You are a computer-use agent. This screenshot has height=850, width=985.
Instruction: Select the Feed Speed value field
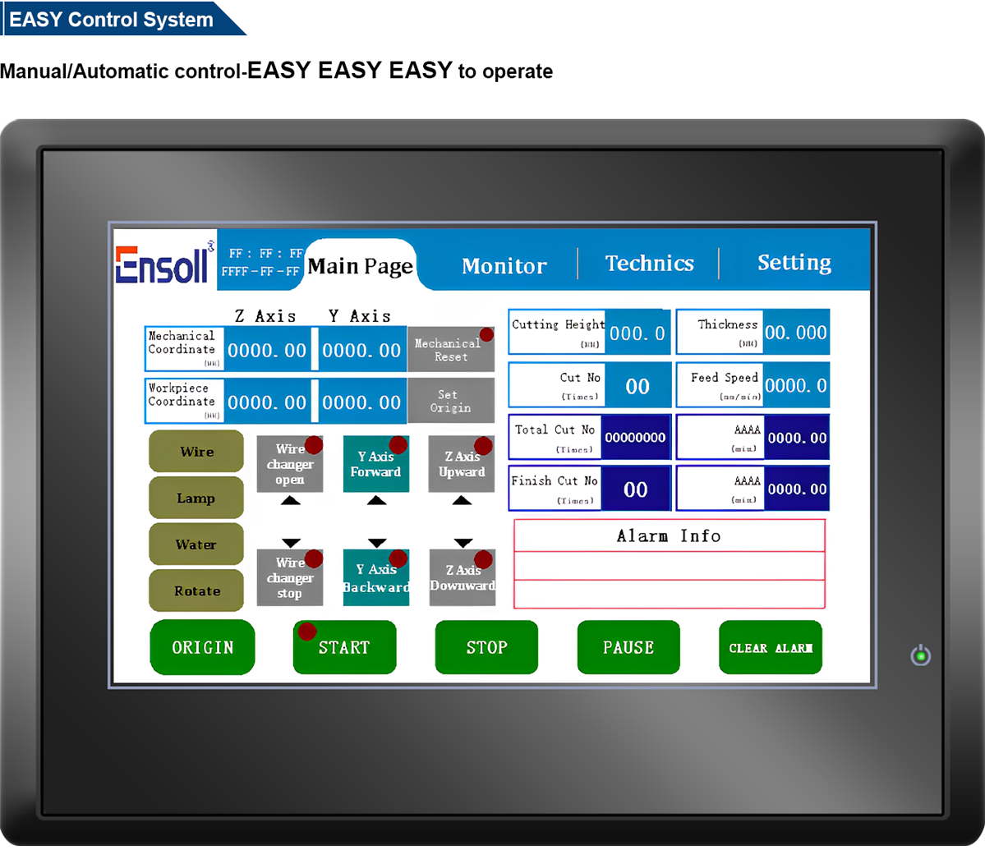(x=796, y=385)
